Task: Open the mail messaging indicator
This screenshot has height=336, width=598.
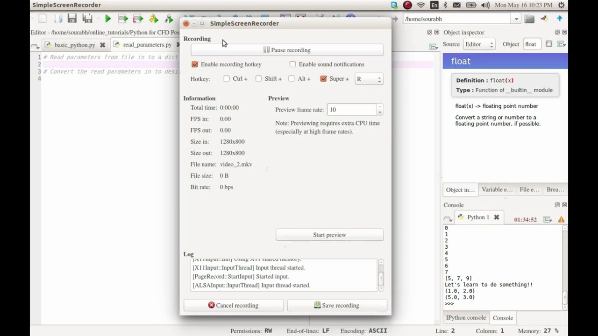Action: [x=456, y=5]
